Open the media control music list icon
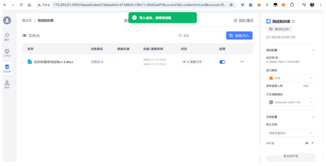Screen dimensions: 326x166 304,5
